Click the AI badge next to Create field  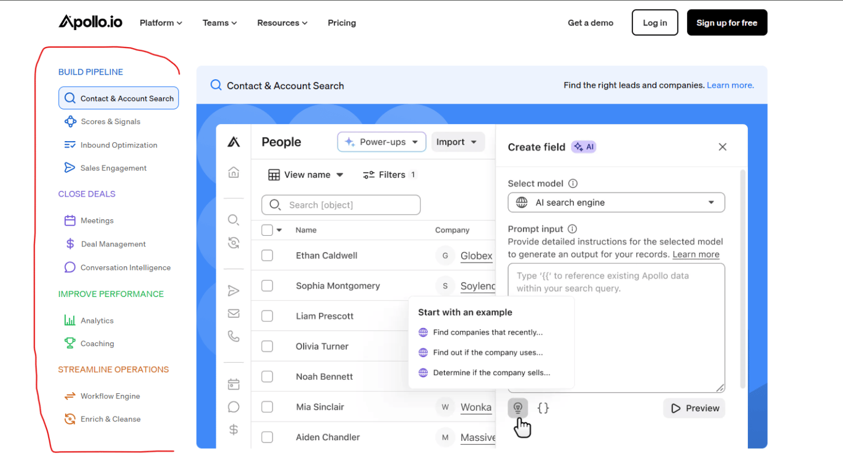point(584,147)
